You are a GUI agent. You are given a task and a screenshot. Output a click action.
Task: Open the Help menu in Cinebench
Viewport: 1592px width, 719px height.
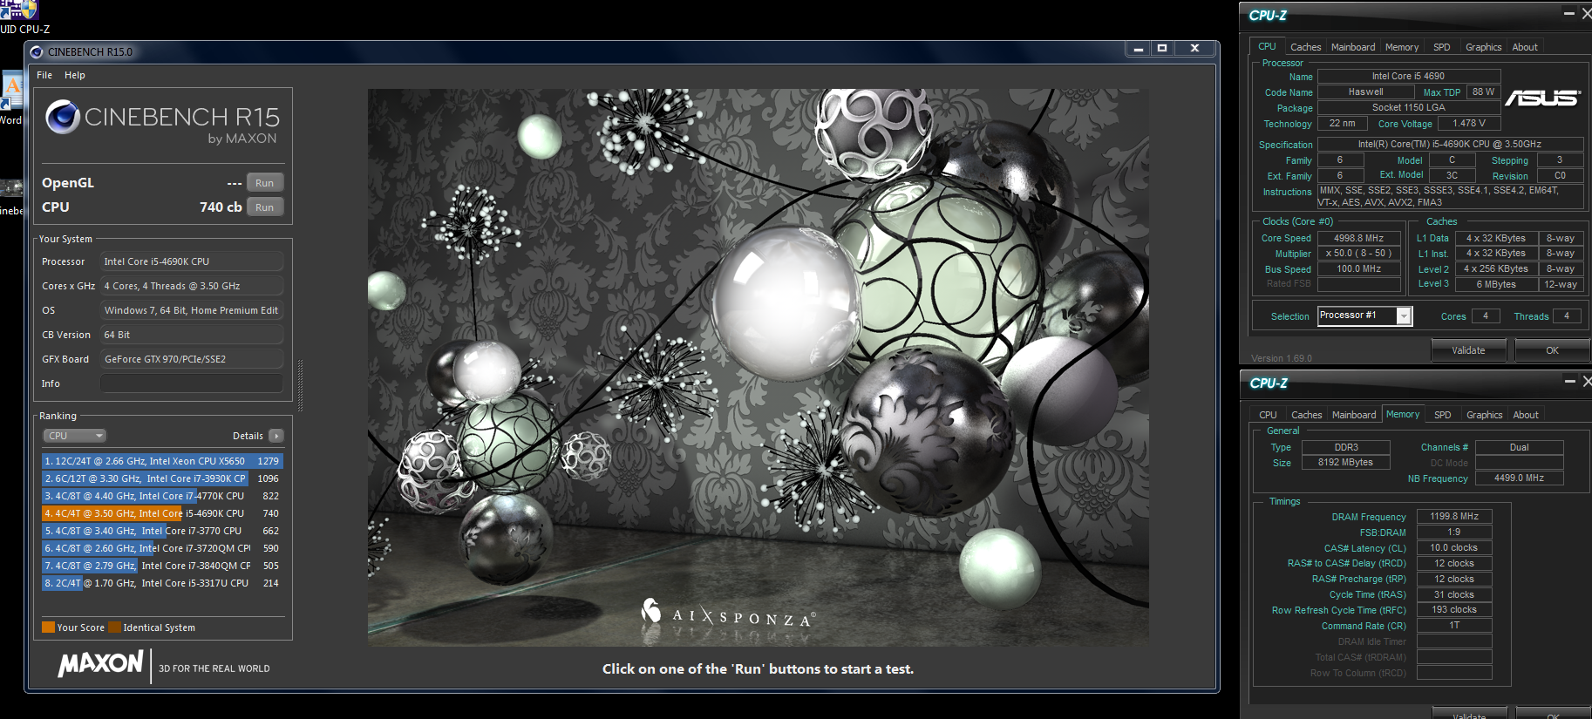(75, 75)
